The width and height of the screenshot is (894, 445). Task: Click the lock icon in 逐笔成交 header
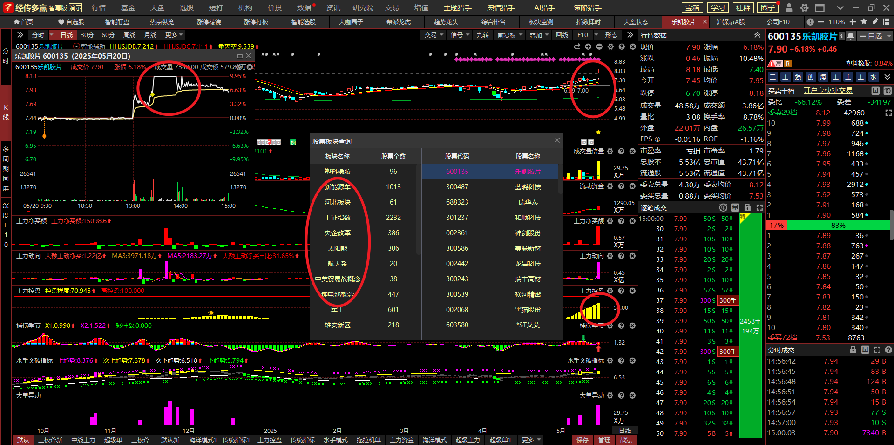(747, 207)
